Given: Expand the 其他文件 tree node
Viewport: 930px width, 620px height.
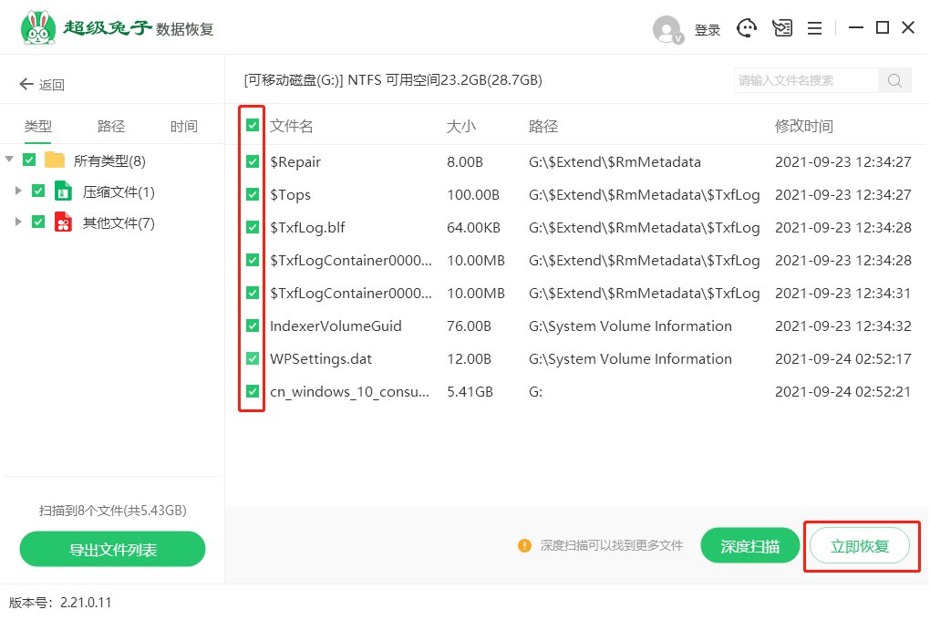Looking at the screenshot, I should click(x=18, y=221).
